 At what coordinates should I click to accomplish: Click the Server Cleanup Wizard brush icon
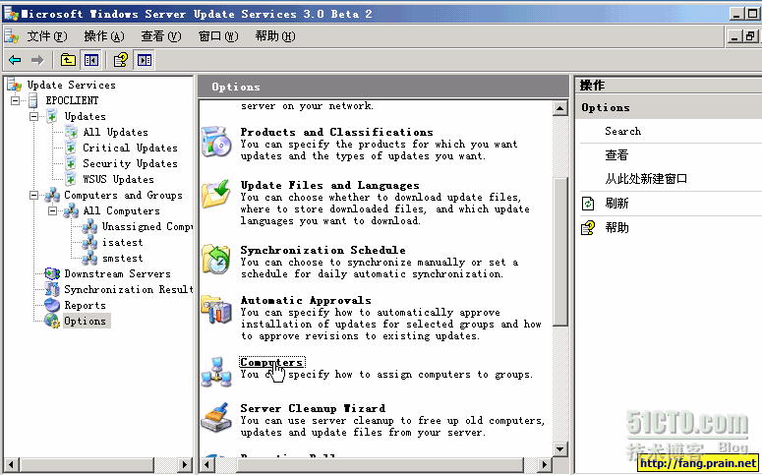click(x=216, y=417)
